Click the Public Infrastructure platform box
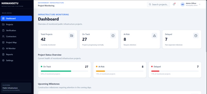The width and height of the screenshot is (207, 94). [x=16, y=88]
